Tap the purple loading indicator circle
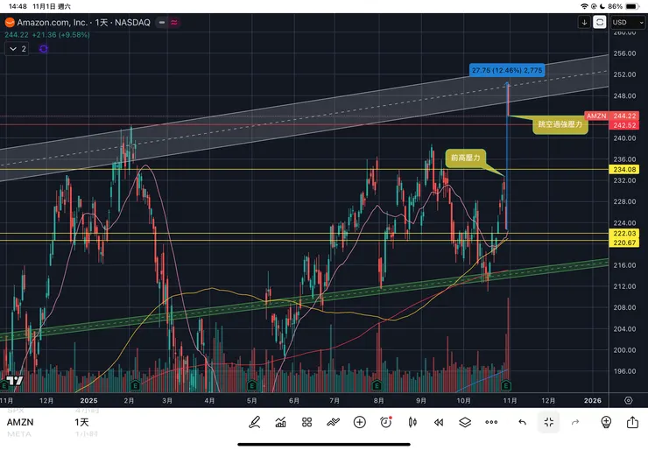The height and width of the screenshot is (450, 648). [x=44, y=49]
